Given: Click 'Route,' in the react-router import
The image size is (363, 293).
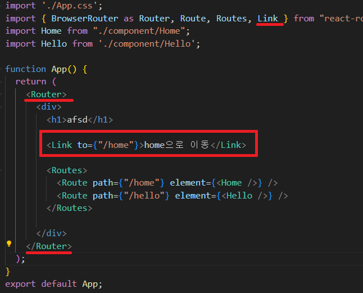Looking at the screenshot, I should coord(195,19).
